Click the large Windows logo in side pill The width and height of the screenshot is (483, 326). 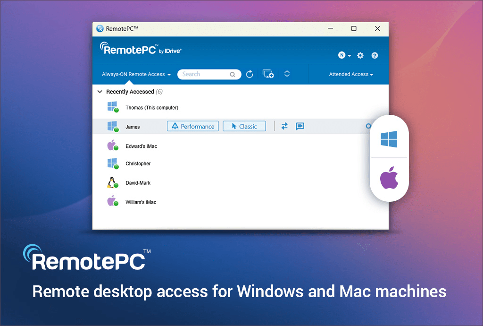[389, 139]
